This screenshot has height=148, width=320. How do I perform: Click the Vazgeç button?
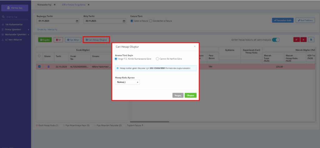(178, 96)
